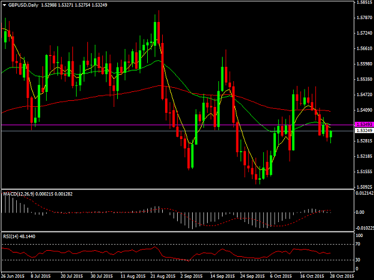Image resolution: width=374 pixels, height=280 pixels.
Task: Select the 21 Aug 2015 date label
Action: click(x=163, y=276)
